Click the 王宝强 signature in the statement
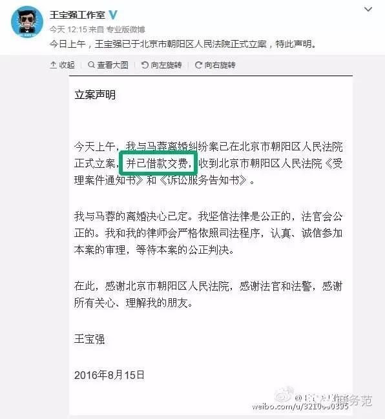This screenshot has height=419, width=385. [89, 339]
